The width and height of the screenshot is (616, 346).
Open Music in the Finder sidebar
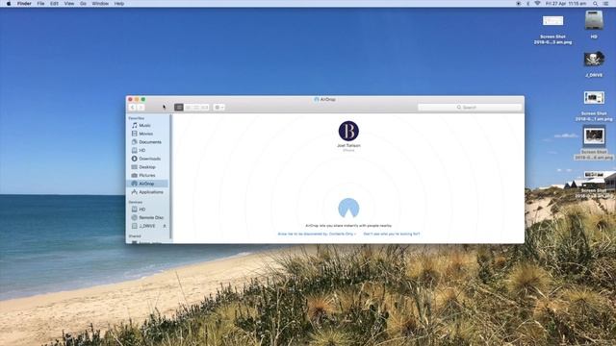point(147,125)
